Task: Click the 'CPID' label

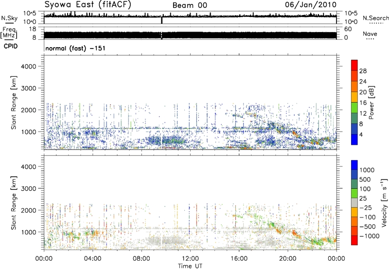Action: point(11,46)
